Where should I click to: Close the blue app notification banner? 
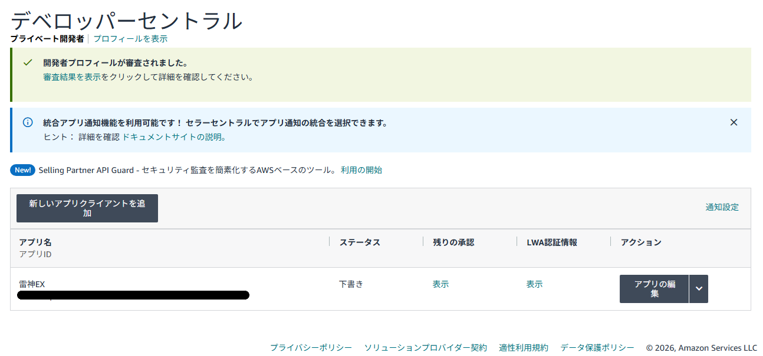tap(734, 122)
